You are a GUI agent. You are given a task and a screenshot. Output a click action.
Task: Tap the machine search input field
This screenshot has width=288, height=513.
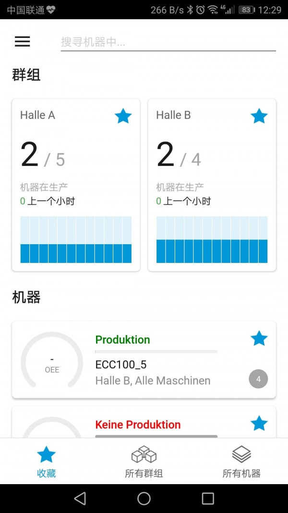[168, 42]
